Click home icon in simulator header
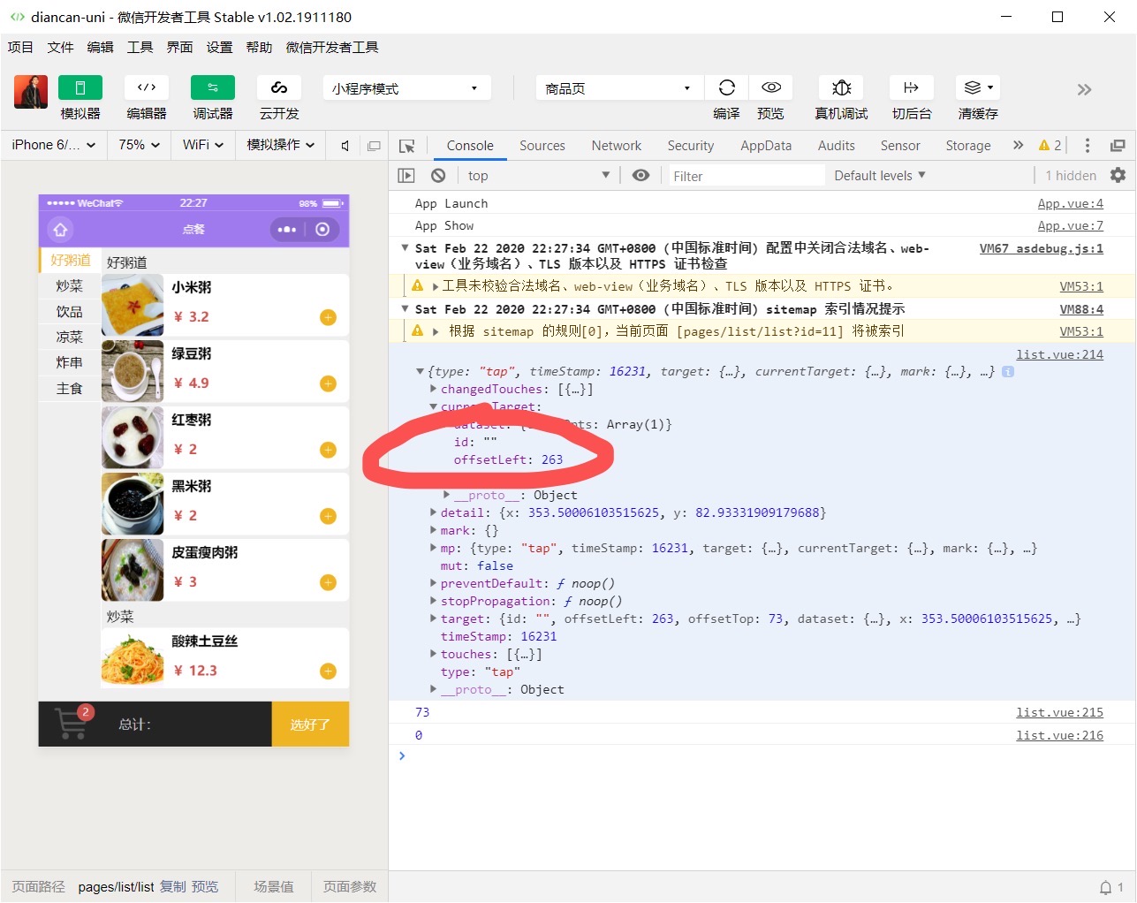 (60, 230)
